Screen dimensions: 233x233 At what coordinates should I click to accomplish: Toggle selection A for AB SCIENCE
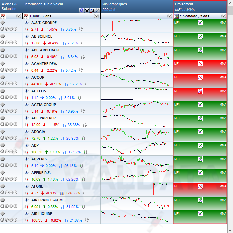pos(2,43)
